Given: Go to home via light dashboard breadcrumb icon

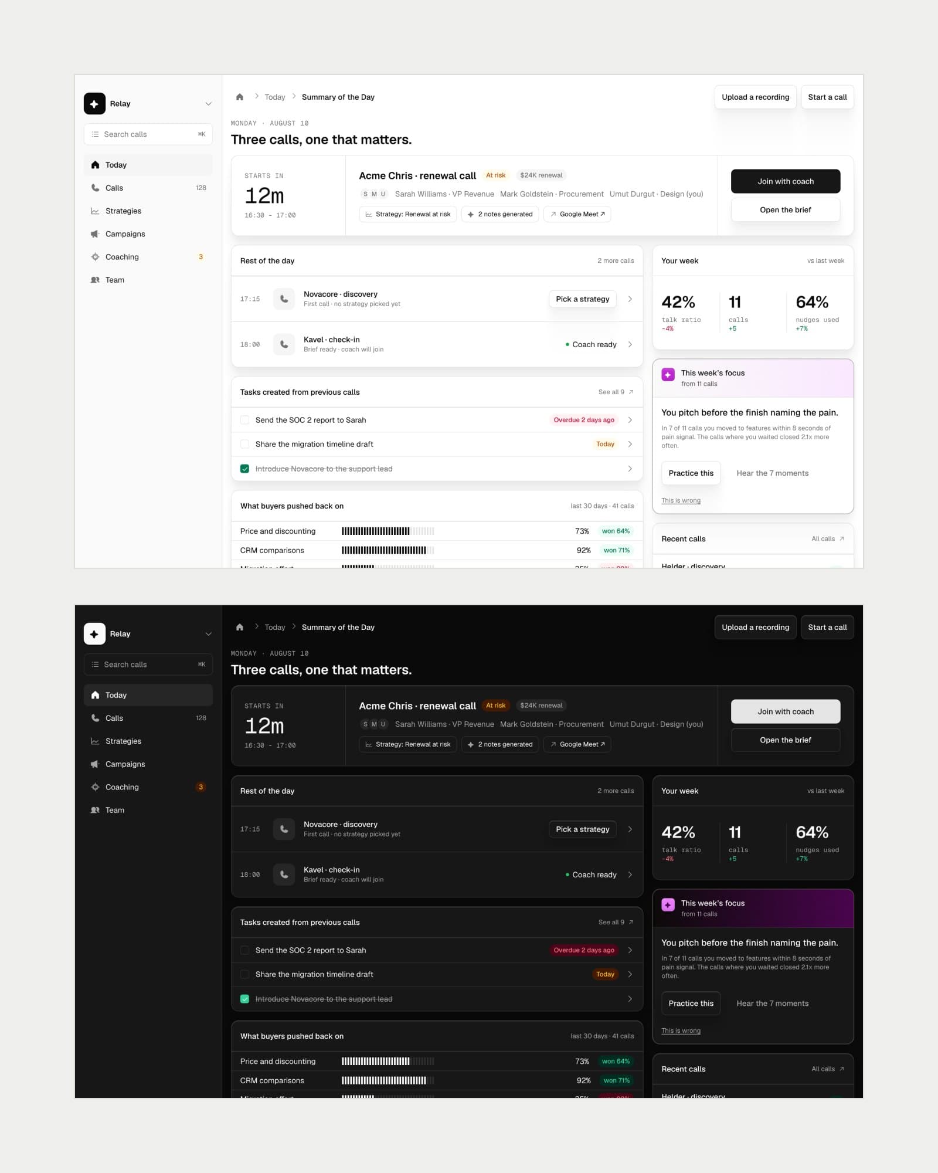Looking at the screenshot, I should (x=240, y=97).
